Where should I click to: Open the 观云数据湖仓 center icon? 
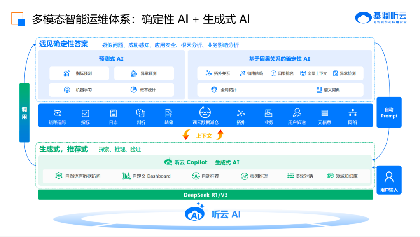[x=205, y=113]
